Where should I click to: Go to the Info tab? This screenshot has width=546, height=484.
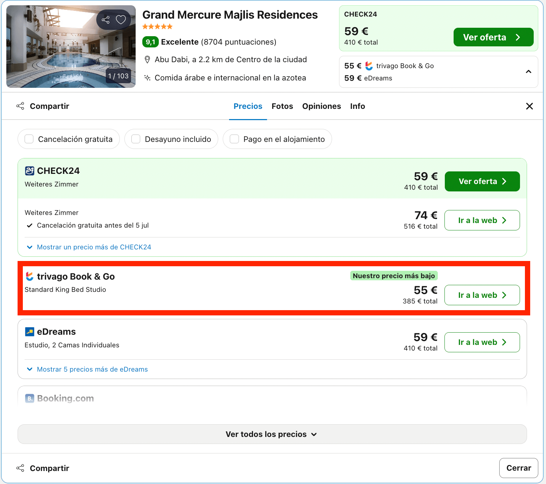[x=358, y=106]
